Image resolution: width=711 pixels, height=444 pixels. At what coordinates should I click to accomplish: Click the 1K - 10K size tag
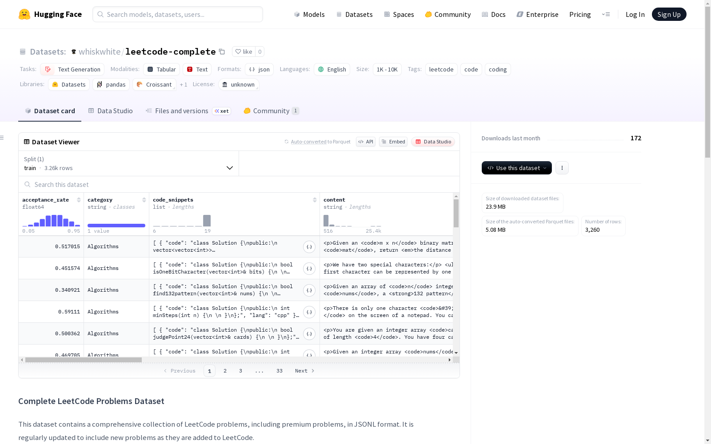(387, 69)
